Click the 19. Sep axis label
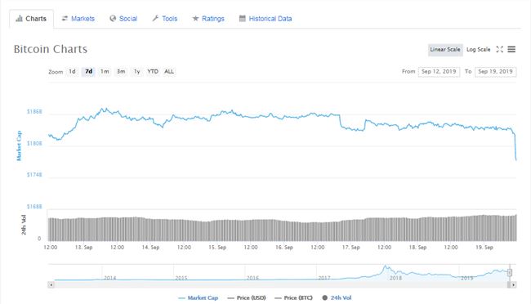Image resolution: width=531 pixels, height=304 pixels. coord(484,248)
